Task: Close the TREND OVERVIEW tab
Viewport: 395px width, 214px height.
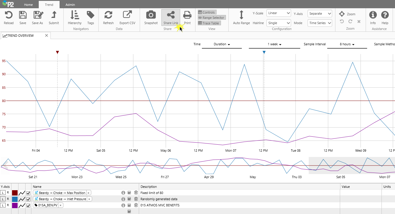Action: (46, 36)
